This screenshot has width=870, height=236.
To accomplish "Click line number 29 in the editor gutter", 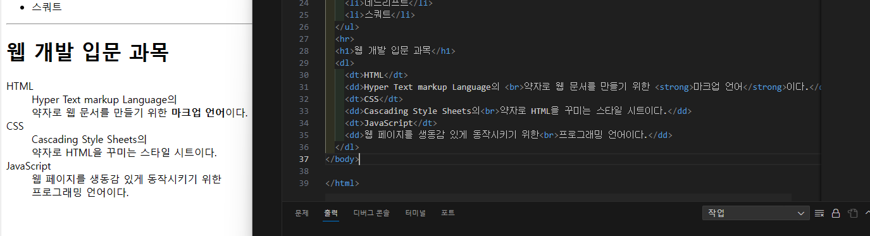I will [x=304, y=63].
